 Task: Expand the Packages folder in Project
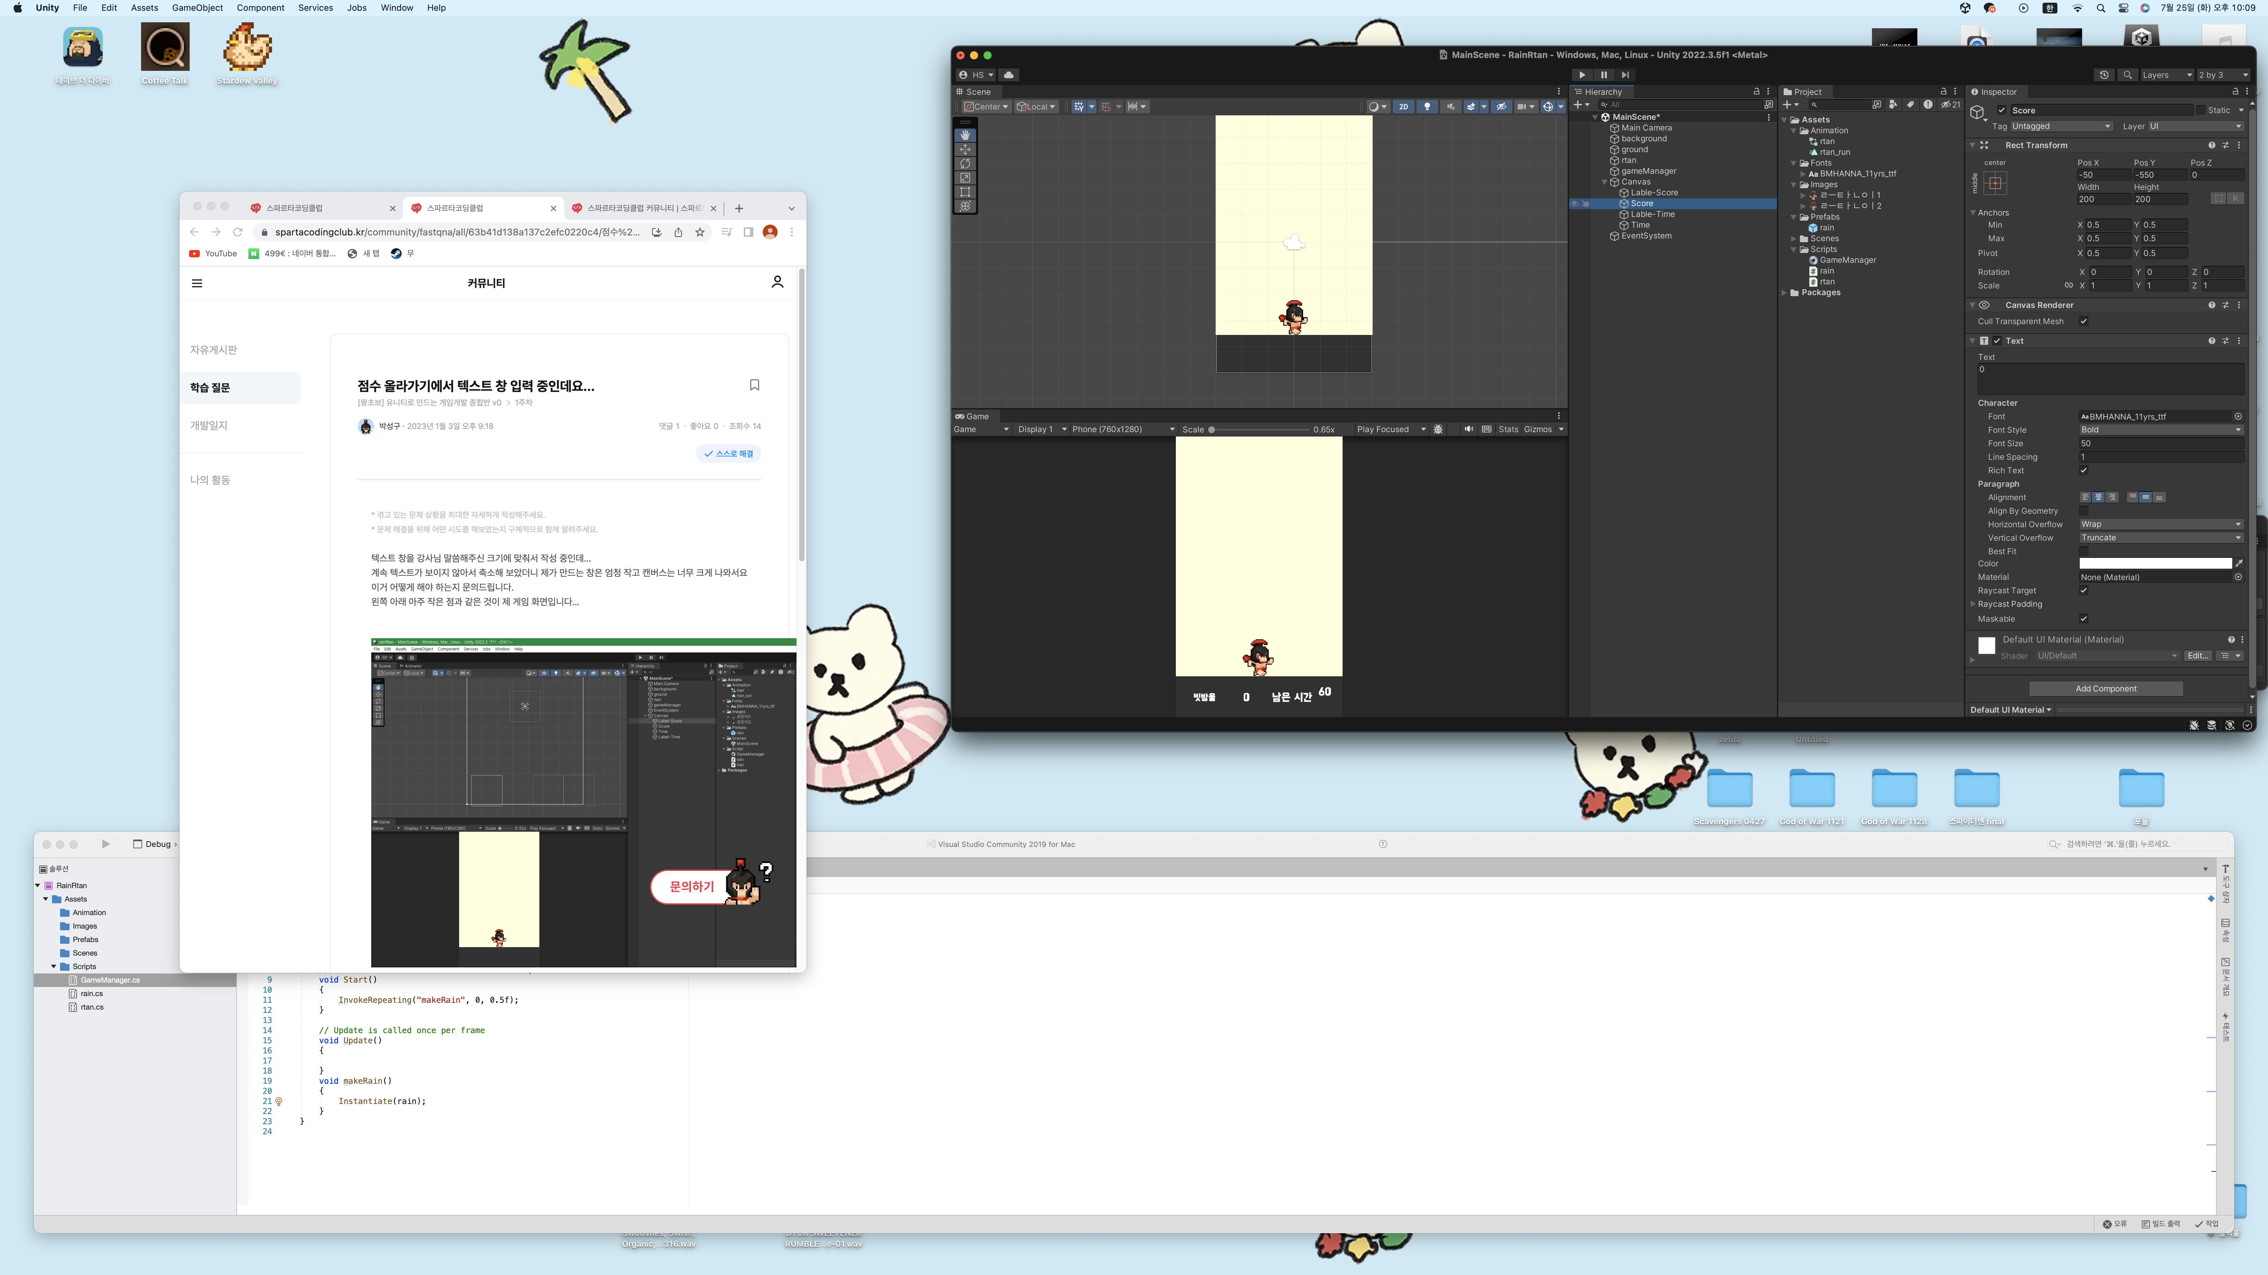pos(1785,293)
